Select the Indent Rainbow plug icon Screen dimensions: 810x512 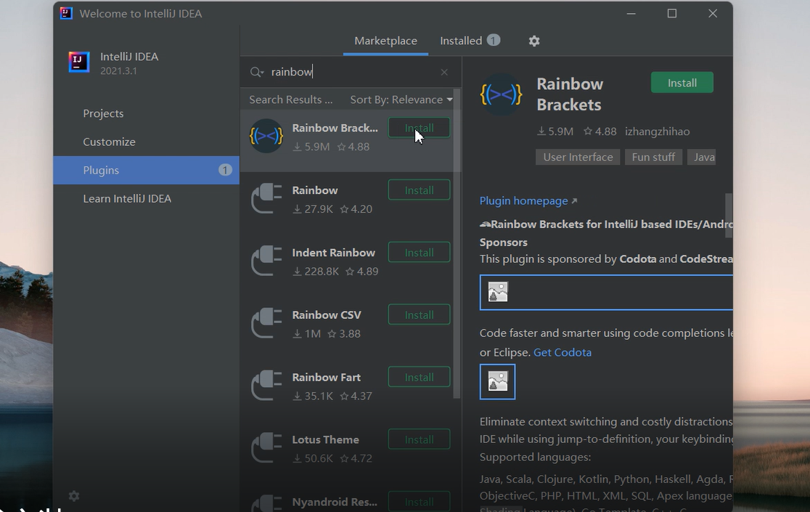point(266,261)
